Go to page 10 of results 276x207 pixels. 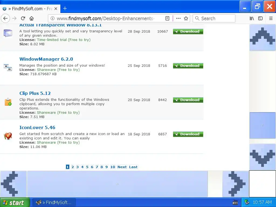(x=113, y=167)
